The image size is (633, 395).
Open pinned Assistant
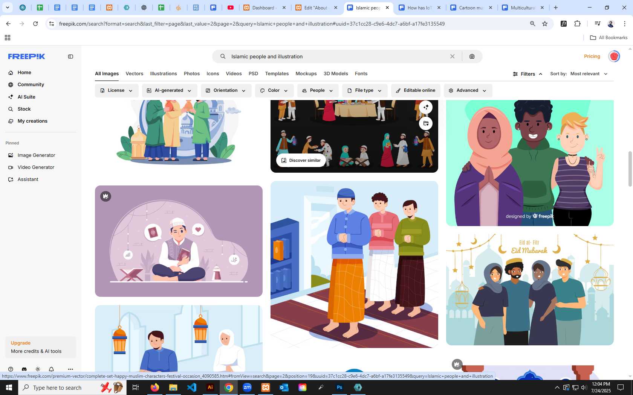(28, 179)
